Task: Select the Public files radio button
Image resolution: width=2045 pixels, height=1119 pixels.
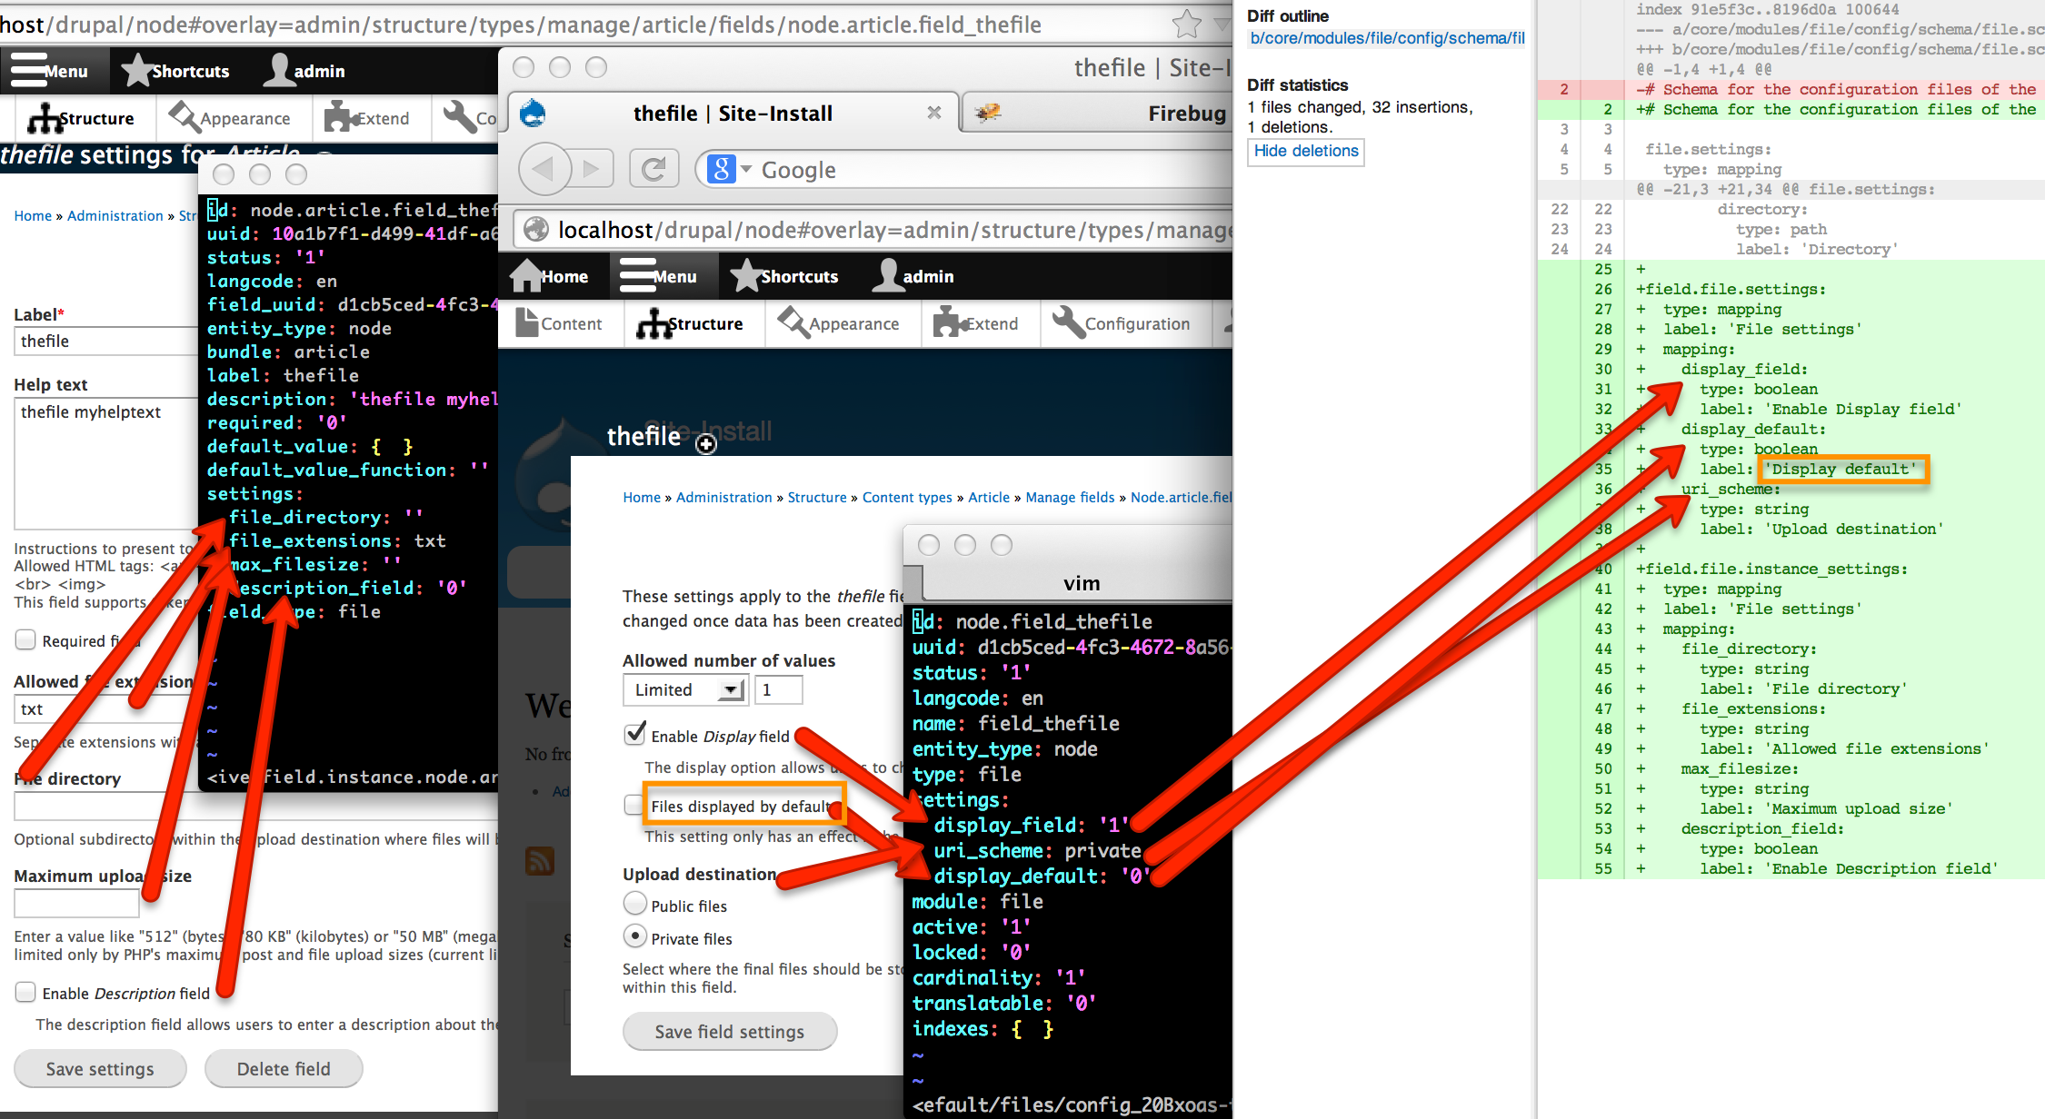Action: 634,904
